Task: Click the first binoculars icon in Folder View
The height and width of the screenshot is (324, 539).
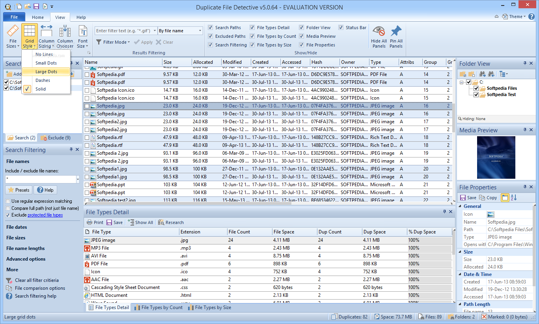Action: coord(482,74)
